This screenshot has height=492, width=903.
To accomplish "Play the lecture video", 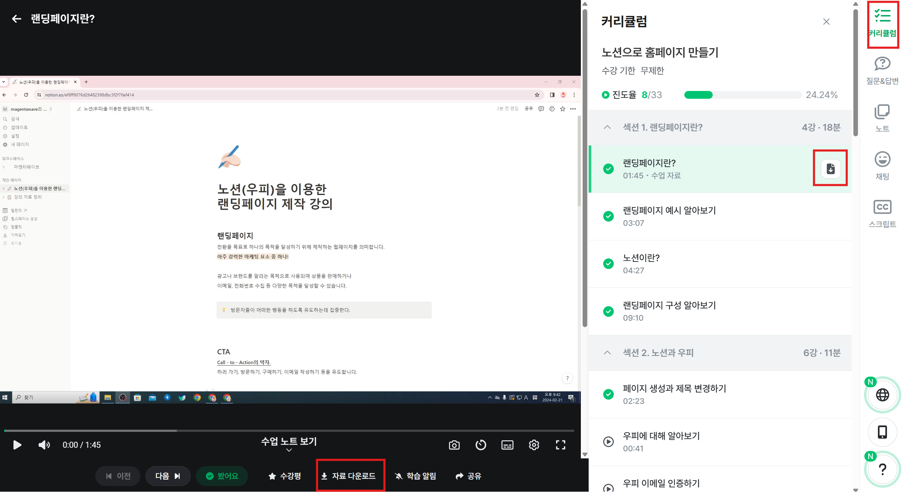I will 17,445.
